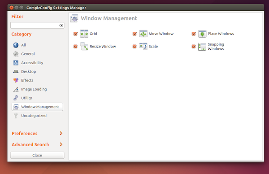Viewport: 269px width, 174px height.
Task: Uncheck the Scale plugin
Action: (x=134, y=46)
